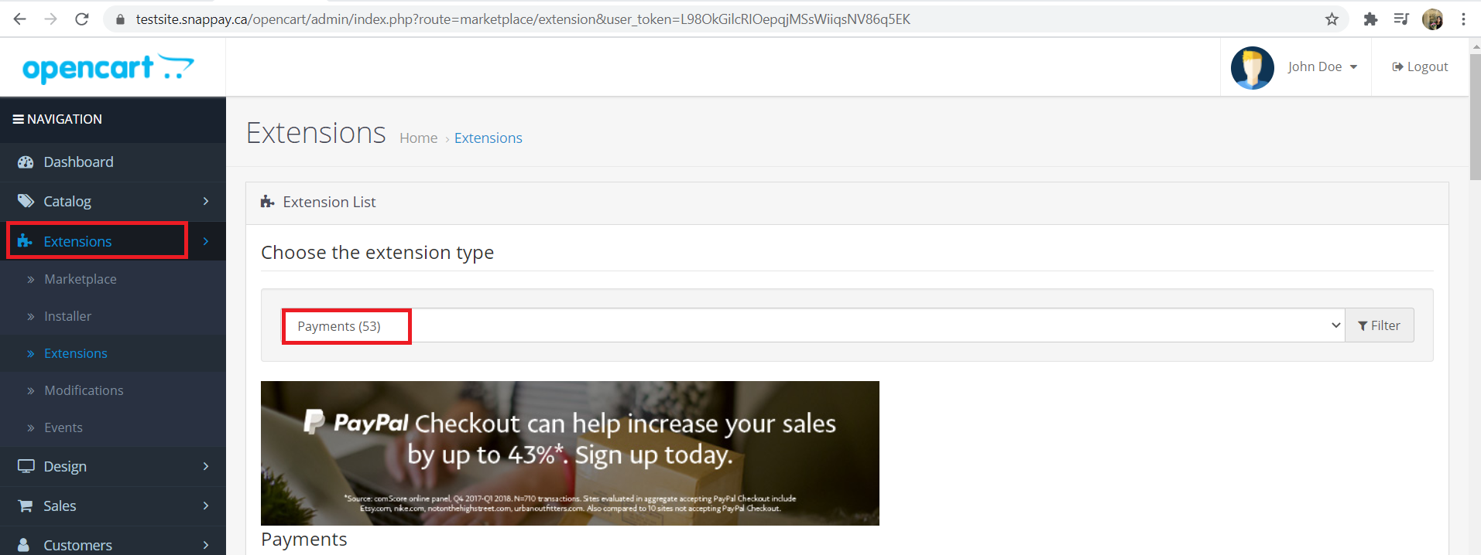Click the Extensions page title
This screenshot has width=1481, height=555.
tap(316, 133)
